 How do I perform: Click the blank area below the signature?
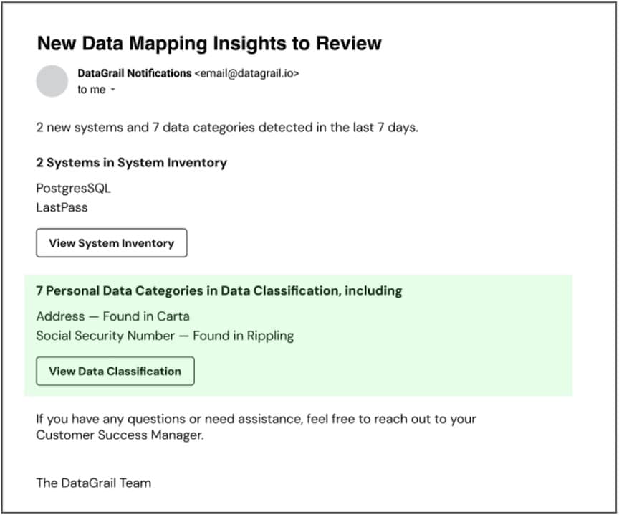coord(308,501)
